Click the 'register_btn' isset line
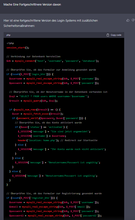135x220 pixels. (32, 198)
